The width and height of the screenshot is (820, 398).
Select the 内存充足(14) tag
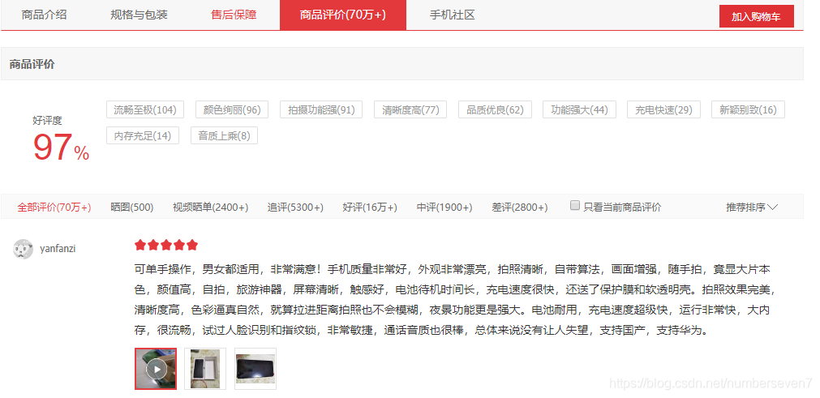click(x=143, y=136)
